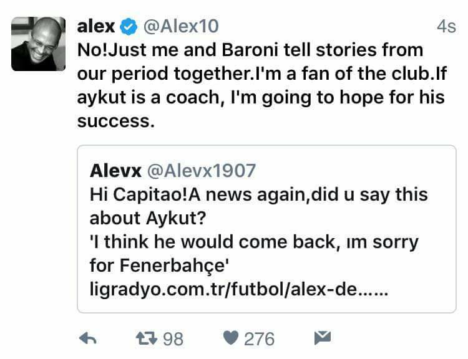Screen dimensions: 468x359
Task: View the 276 likes count
Action: [x=259, y=338]
